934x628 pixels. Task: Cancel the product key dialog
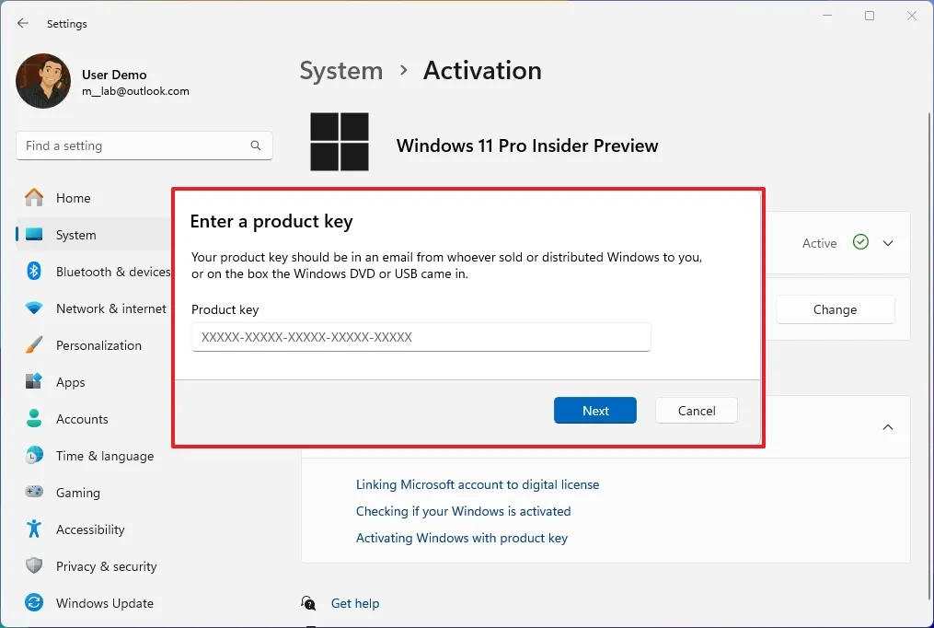(x=697, y=411)
